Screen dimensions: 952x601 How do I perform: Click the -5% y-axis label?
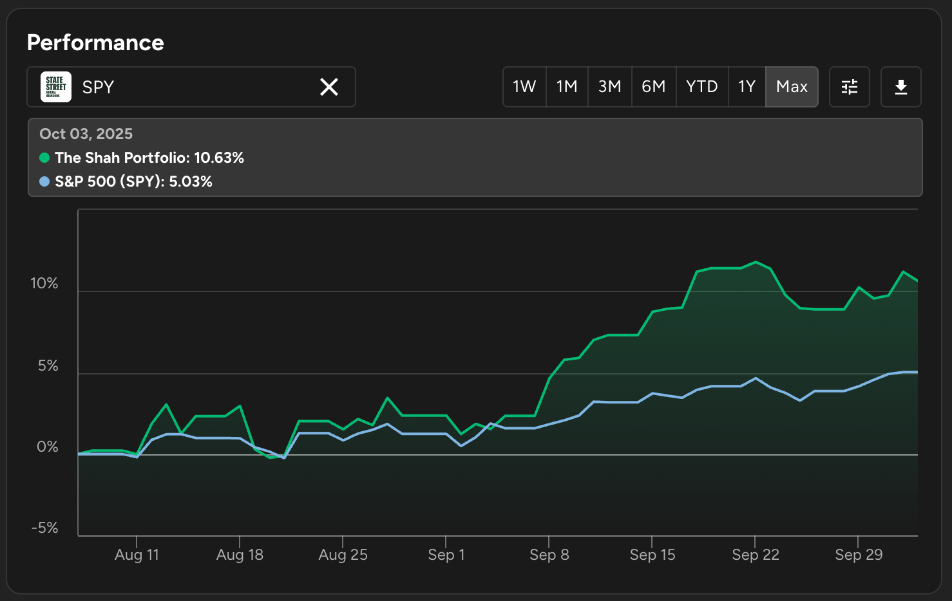click(44, 528)
